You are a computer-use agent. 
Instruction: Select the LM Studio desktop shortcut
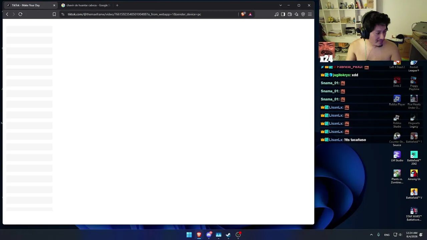tap(397, 157)
